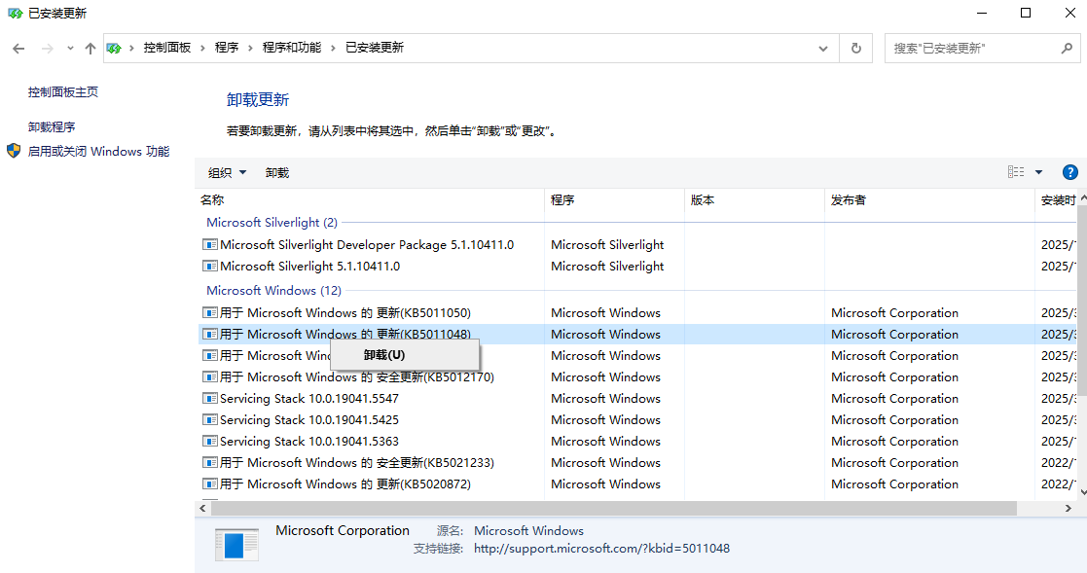Refresh the 已安装更新 list
This screenshot has width=1087, height=573.
point(856,48)
